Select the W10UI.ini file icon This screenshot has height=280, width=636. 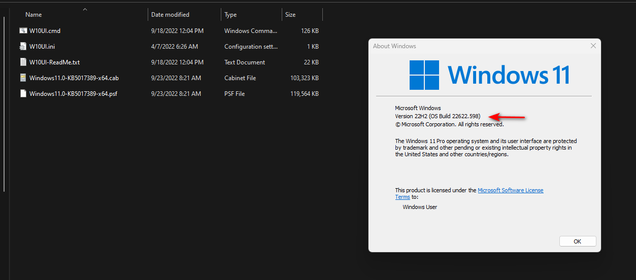[x=23, y=47]
